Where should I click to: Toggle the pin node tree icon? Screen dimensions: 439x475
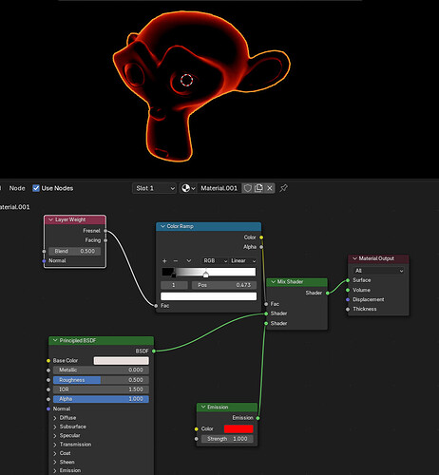point(283,188)
